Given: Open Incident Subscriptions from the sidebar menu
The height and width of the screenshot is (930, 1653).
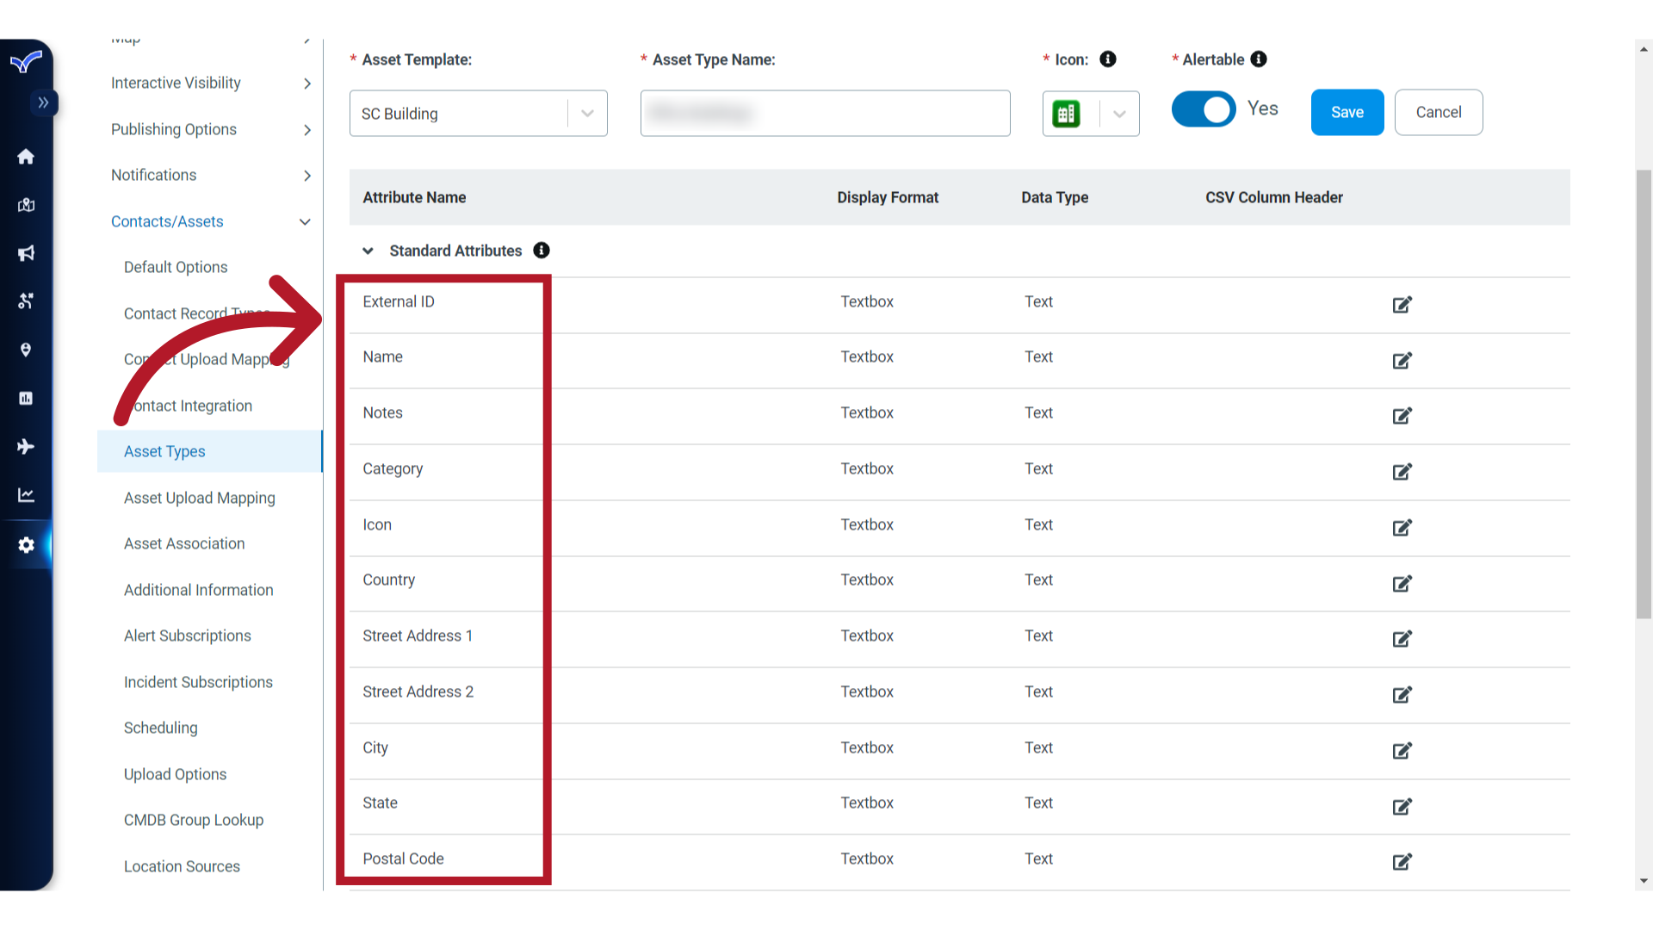Looking at the screenshot, I should 198,682.
